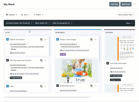Click proof icon on Stakeholder review card
Screen dimensions: 139x102
click(x=58, y=86)
